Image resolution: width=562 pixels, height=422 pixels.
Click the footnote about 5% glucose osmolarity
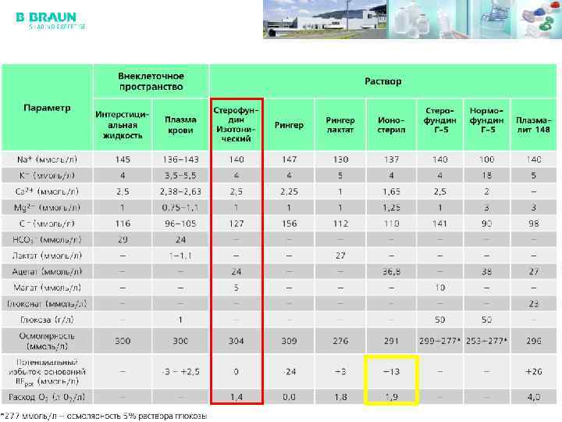coord(104,417)
